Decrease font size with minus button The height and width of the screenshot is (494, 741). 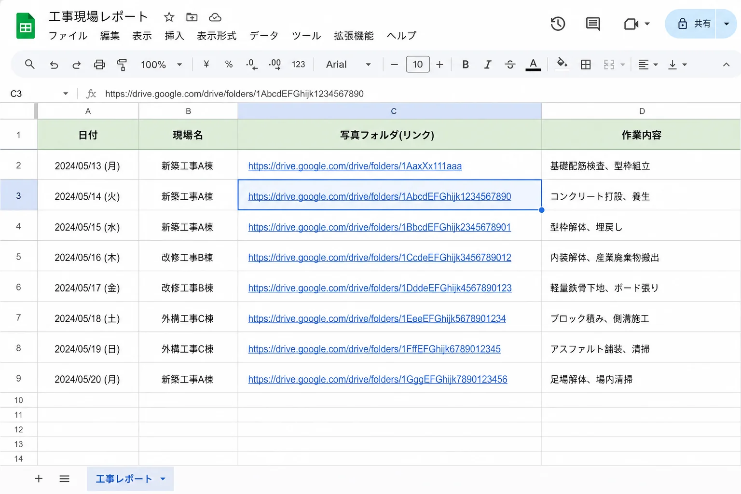(395, 64)
